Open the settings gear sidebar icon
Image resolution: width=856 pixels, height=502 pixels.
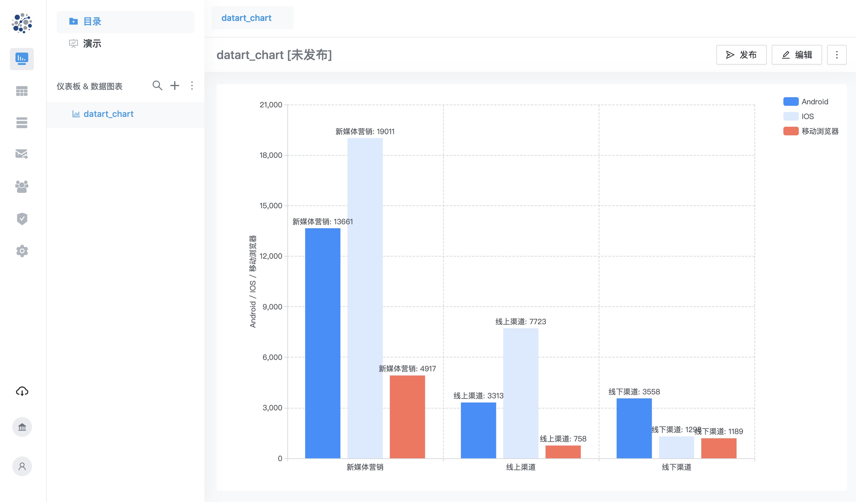(x=22, y=251)
